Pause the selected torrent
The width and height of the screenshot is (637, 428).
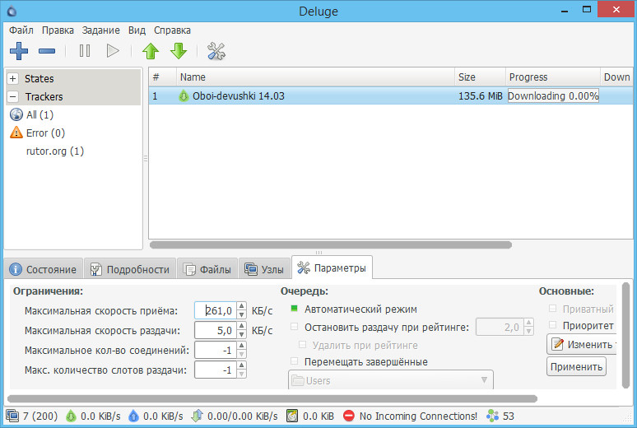point(85,51)
